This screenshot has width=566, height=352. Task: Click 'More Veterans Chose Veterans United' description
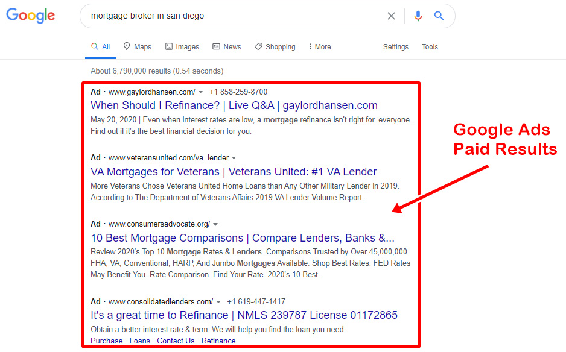click(245, 192)
